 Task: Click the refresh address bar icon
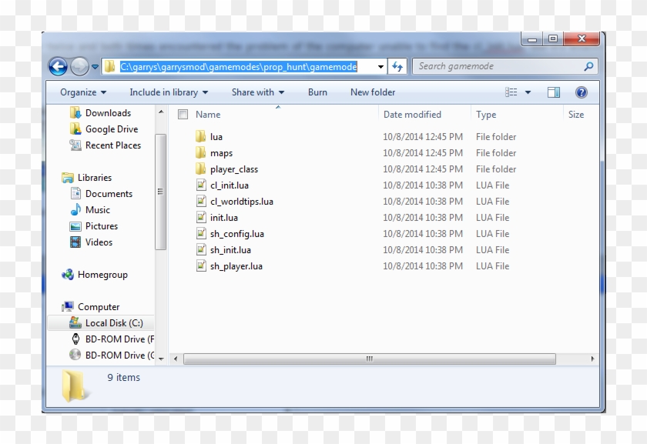(397, 66)
